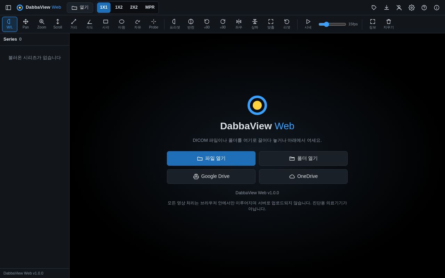Toggle 반전 invert image
This screenshot has height=278, width=445.
(191, 24)
